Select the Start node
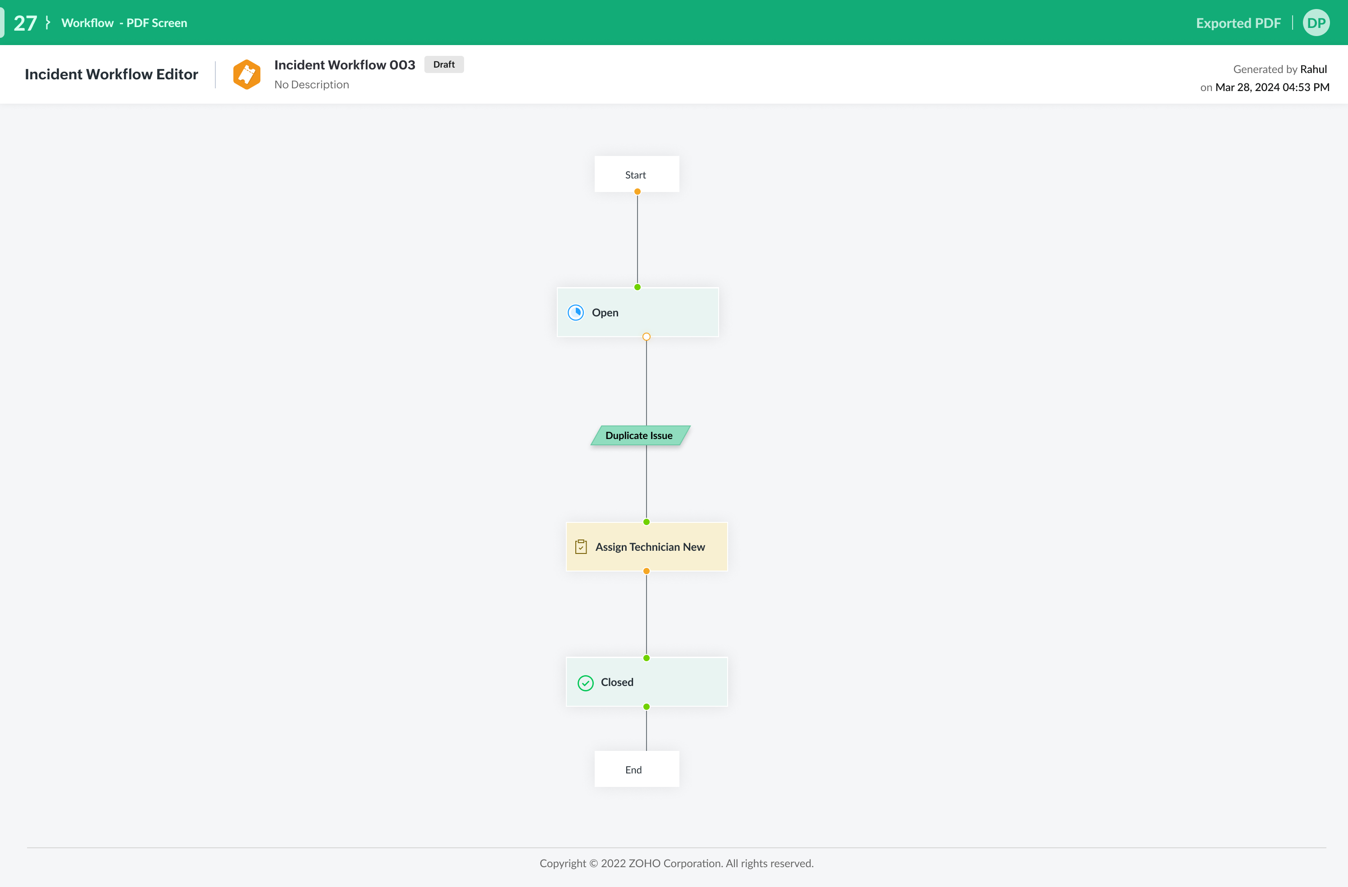The height and width of the screenshot is (887, 1348). coord(637,174)
